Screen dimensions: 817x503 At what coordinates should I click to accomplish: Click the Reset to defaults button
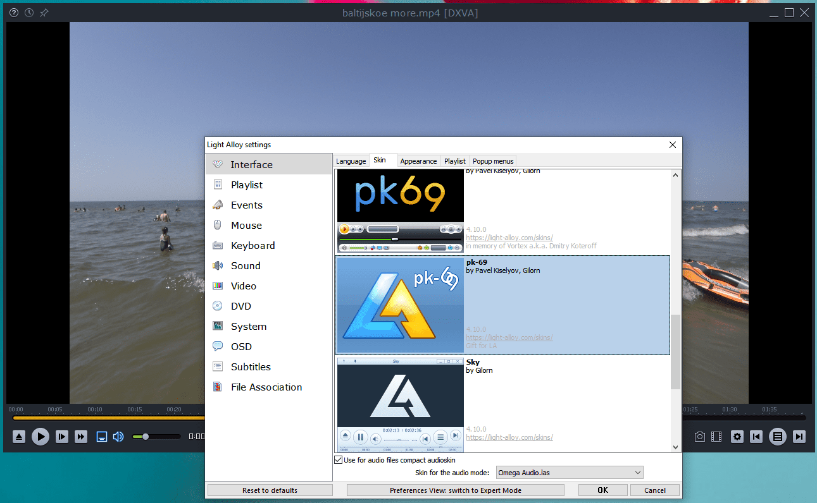click(x=270, y=490)
